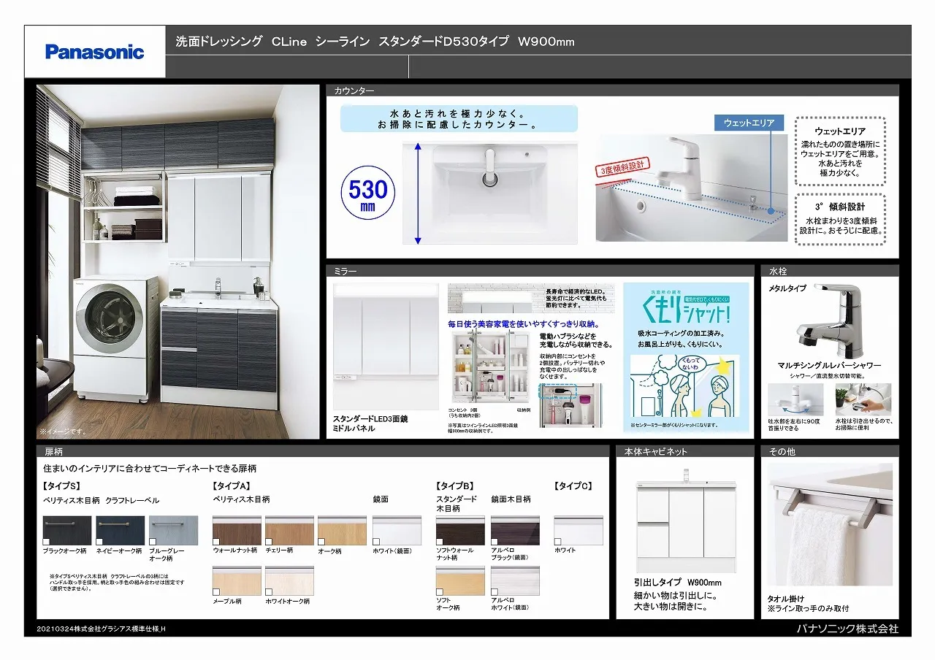Click the 毎日使う美容家電 blue headline
Image resolution: width=935 pixels, height=660 pixels.
pyautogui.click(x=524, y=323)
